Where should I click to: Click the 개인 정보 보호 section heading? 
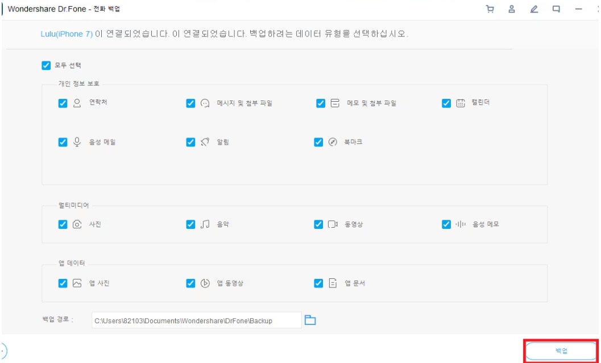(x=79, y=84)
